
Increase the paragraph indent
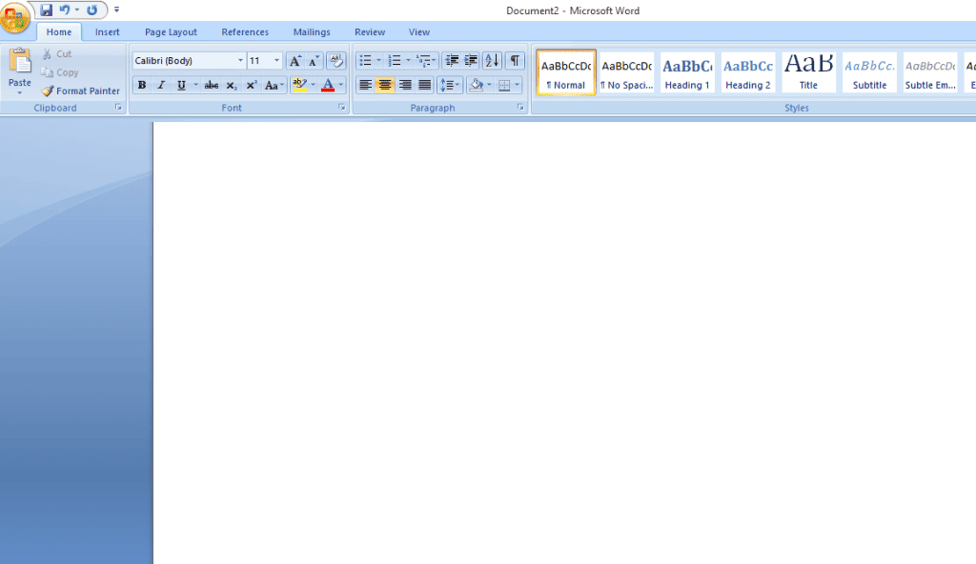[x=471, y=60]
